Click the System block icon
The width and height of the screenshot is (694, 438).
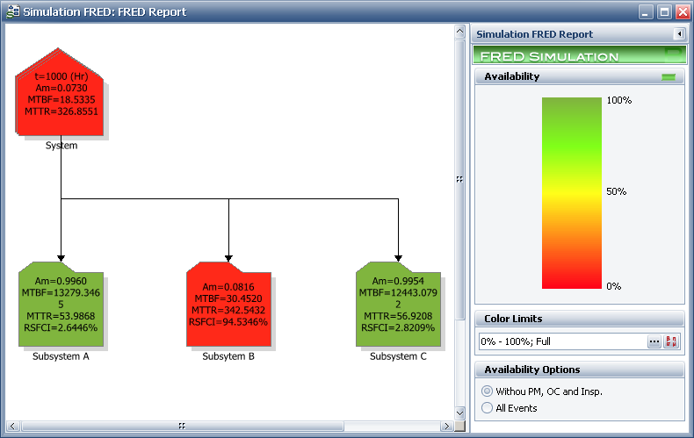(x=60, y=99)
